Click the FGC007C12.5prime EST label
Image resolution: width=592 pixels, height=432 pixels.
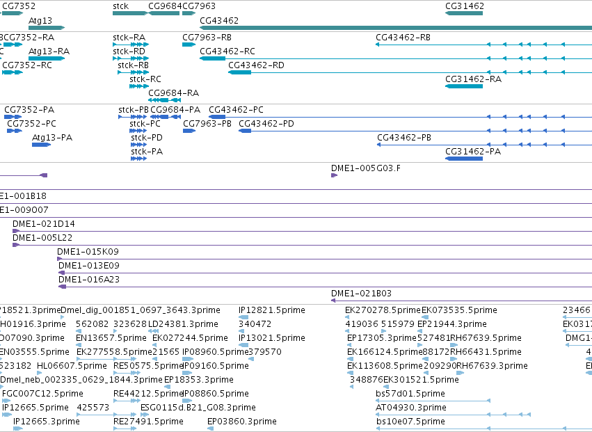(42, 394)
